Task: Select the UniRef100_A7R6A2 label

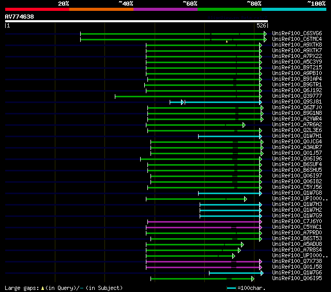Action: [x=297, y=125]
